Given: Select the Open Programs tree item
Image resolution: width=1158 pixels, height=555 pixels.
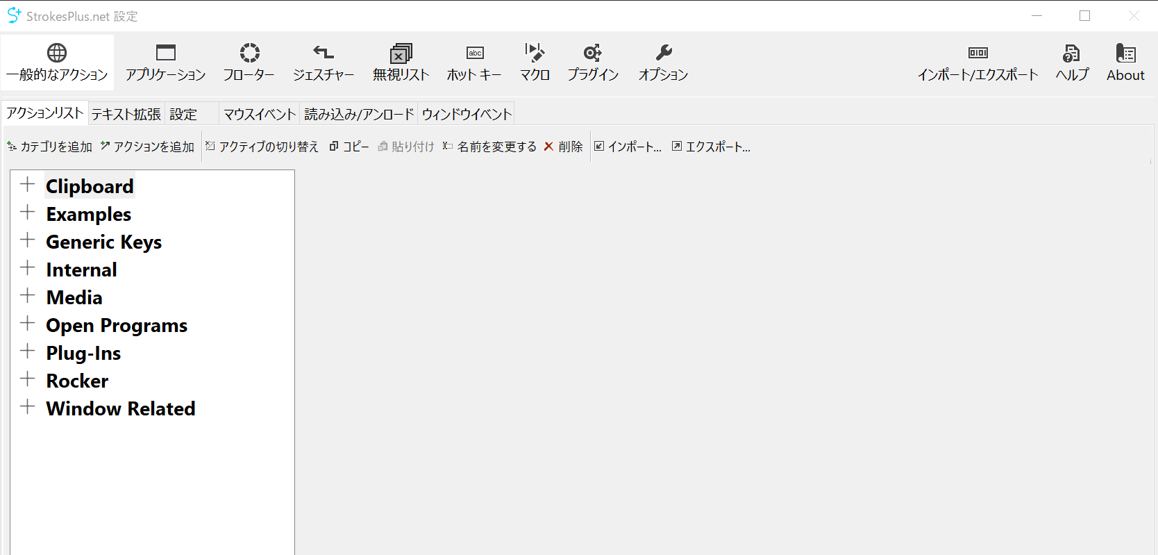Looking at the screenshot, I should pyautogui.click(x=117, y=325).
